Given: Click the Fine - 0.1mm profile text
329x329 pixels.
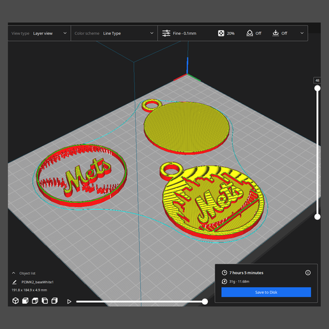Looking at the screenshot, I should [x=184, y=33].
